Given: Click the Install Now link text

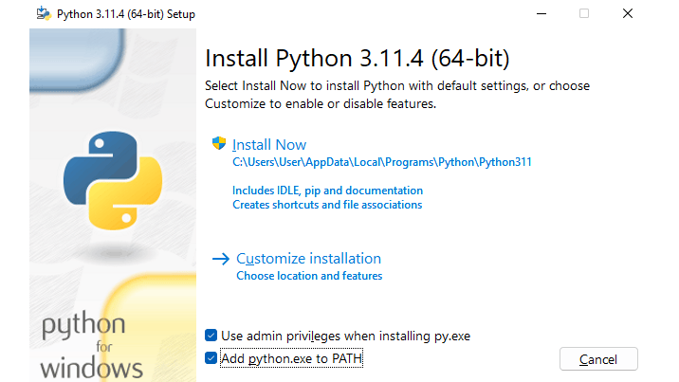Looking at the screenshot, I should [269, 145].
